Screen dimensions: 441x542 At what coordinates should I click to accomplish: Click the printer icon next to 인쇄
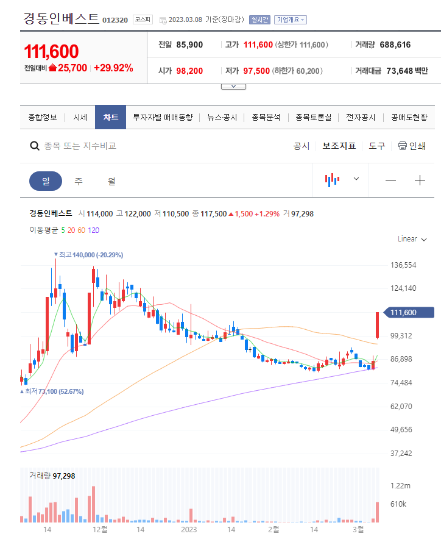[x=402, y=146]
